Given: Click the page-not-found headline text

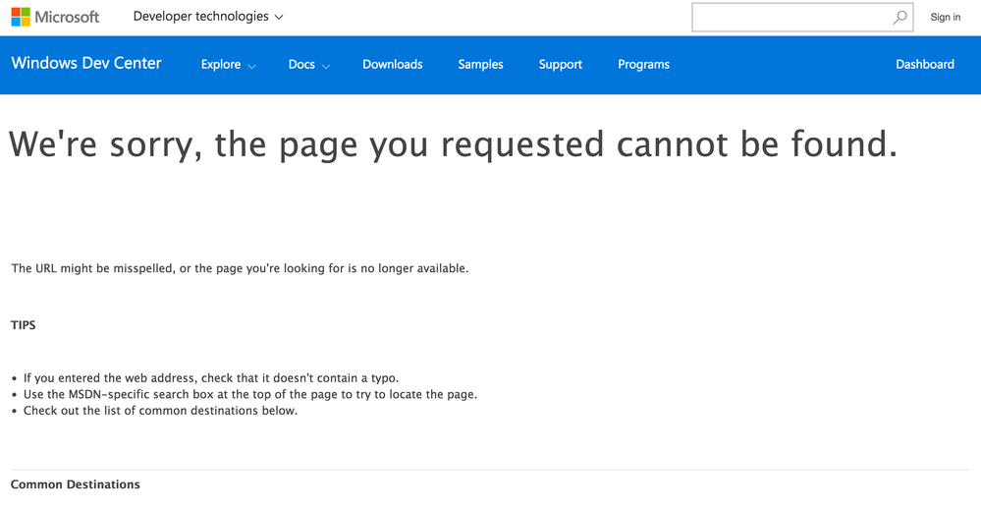Looking at the screenshot, I should 454,144.
